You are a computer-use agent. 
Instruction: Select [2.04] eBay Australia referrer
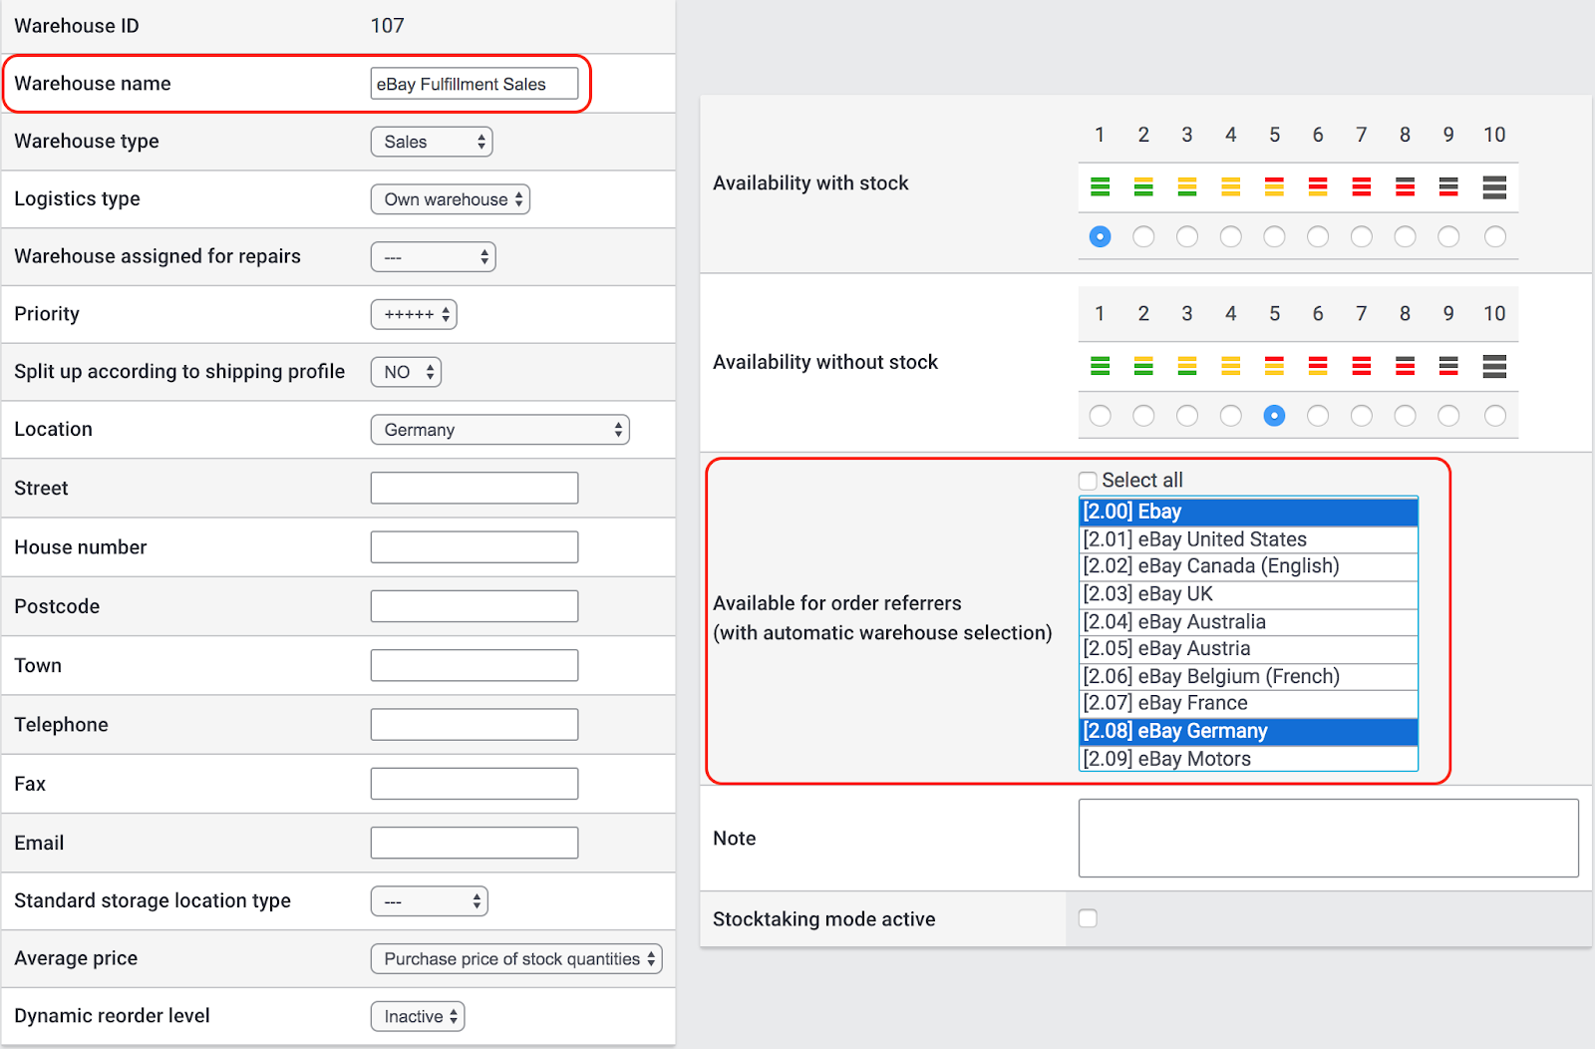click(1248, 622)
